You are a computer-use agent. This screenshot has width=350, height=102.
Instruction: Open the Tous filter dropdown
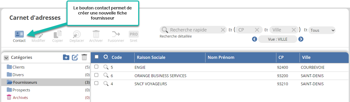322,30
